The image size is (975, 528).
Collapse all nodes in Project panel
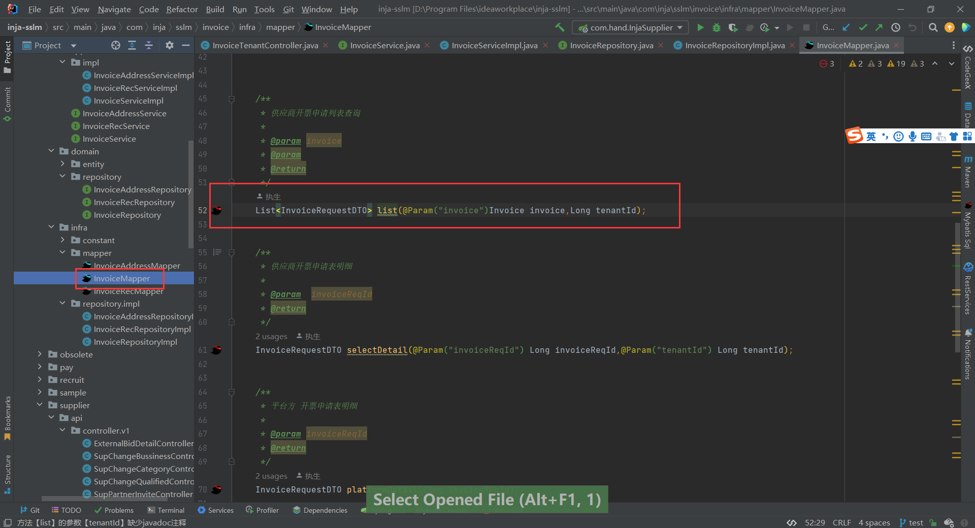(149, 45)
